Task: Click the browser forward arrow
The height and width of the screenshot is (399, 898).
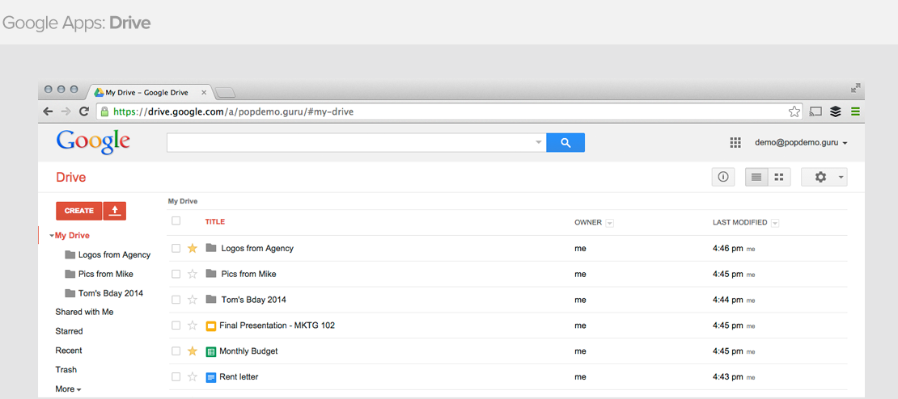Action: (66, 111)
